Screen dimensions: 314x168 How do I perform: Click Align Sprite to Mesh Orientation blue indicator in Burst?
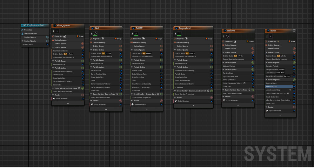[291, 100]
